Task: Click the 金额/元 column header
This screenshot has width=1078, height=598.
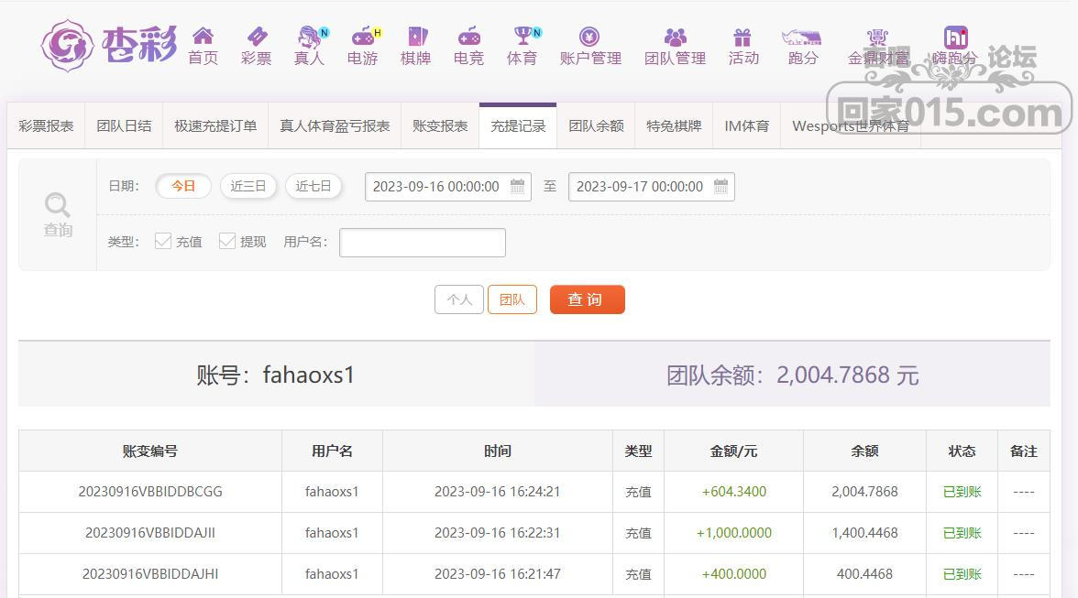Action: point(733,451)
